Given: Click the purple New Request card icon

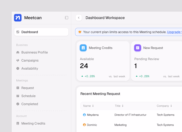Looking at the screenshot, I should [138, 48].
